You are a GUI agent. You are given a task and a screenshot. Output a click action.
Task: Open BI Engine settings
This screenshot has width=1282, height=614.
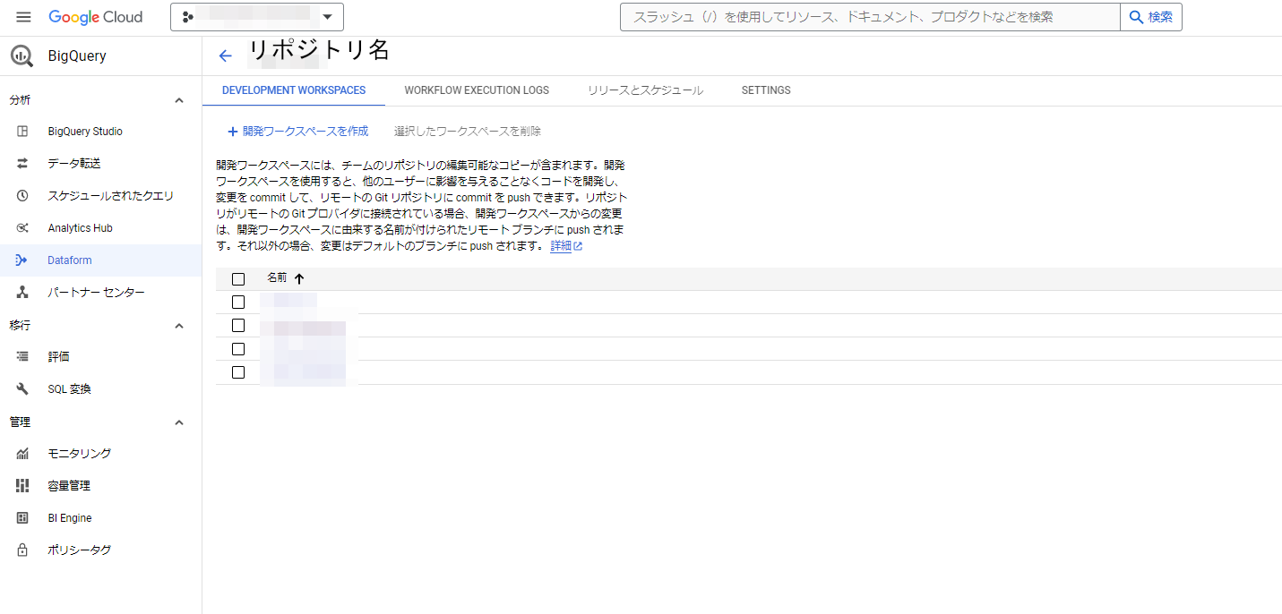(70, 517)
